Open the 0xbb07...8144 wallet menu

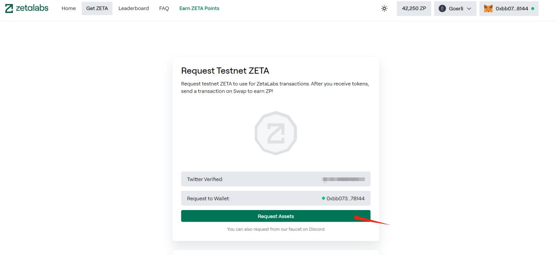pyautogui.click(x=511, y=8)
